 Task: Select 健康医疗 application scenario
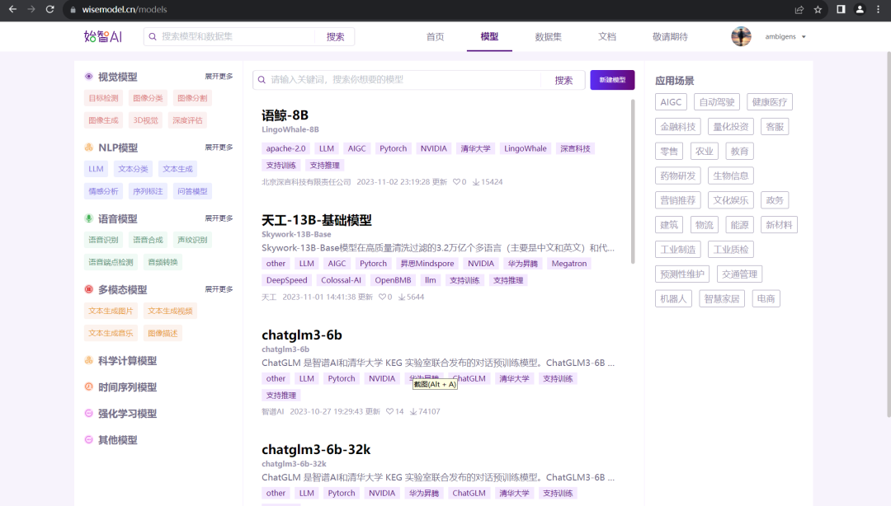[x=770, y=101]
